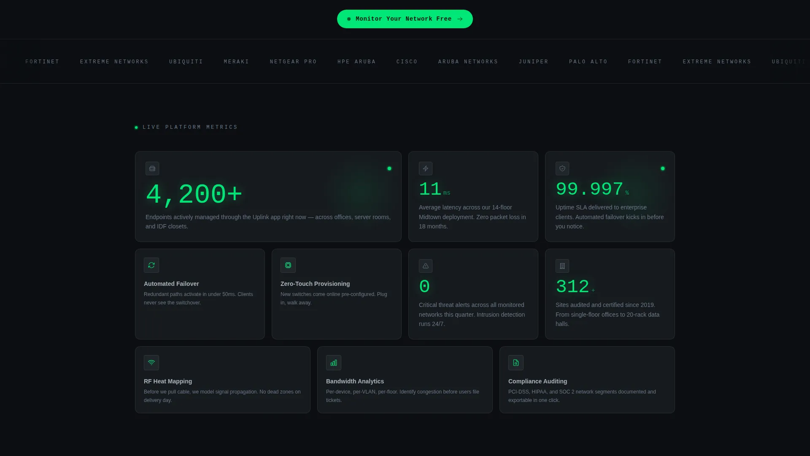Click the Sites audited and certified description
The image size is (810, 456).
[x=607, y=315]
